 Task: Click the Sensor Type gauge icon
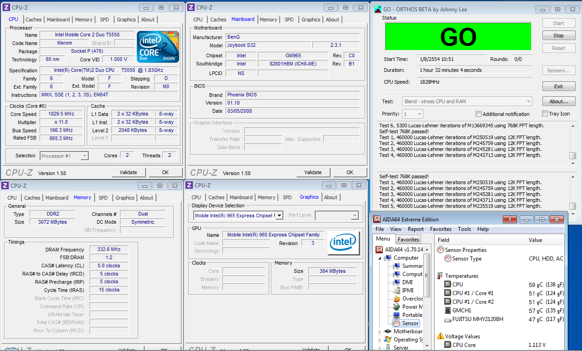pyautogui.click(x=448, y=259)
